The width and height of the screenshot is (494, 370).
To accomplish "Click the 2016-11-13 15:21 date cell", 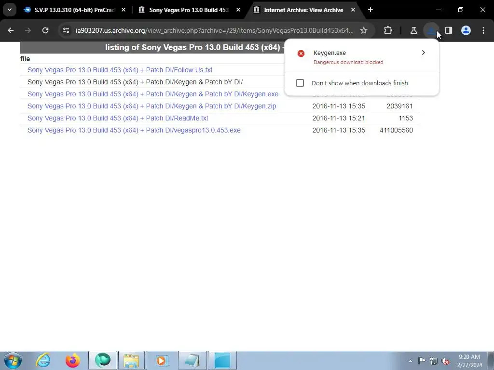I will [x=338, y=118].
